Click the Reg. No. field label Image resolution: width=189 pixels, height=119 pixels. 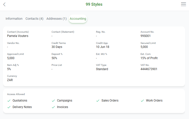coord(101,32)
